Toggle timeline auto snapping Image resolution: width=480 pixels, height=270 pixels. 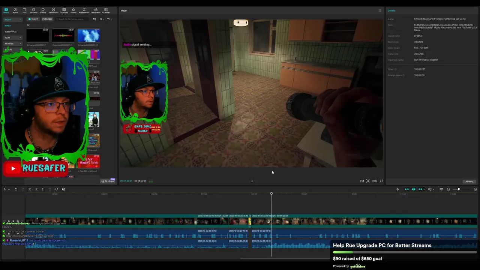(x=414, y=189)
